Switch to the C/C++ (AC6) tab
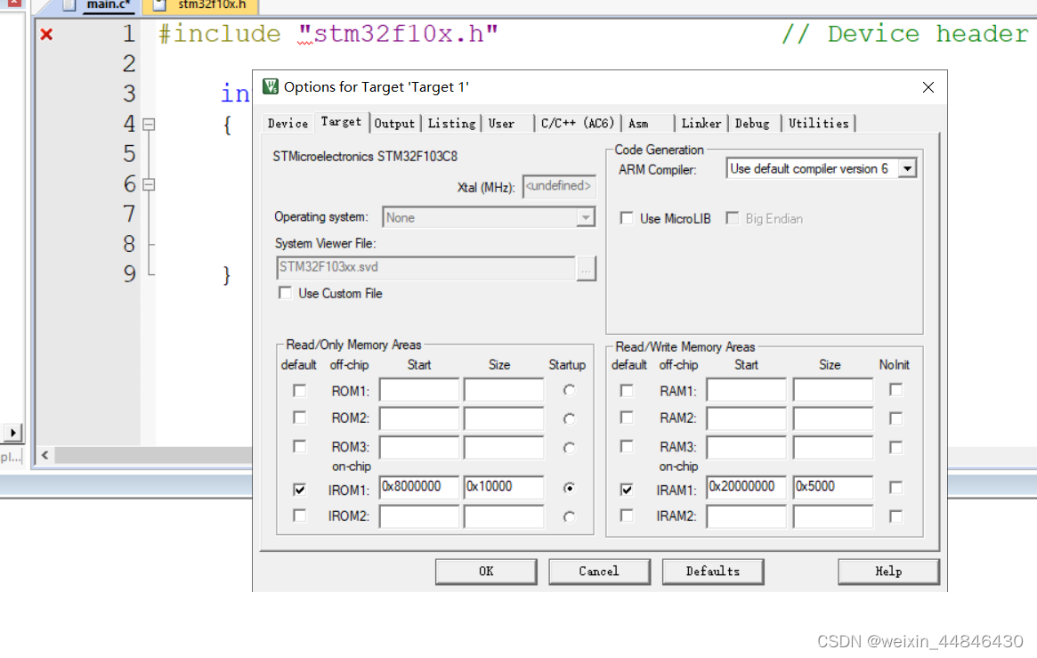 [577, 123]
